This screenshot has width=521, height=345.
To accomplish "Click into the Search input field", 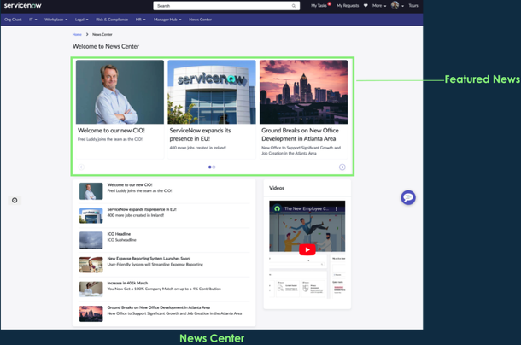I will click(x=222, y=6).
